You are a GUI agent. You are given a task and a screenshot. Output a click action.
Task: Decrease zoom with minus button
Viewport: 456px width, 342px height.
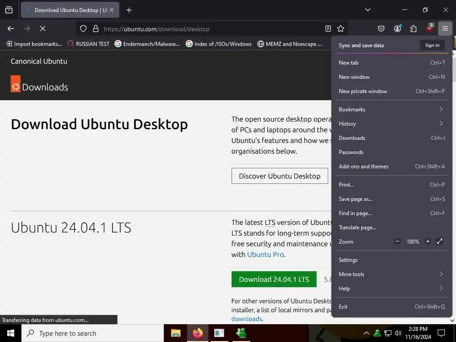coord(397,241)
